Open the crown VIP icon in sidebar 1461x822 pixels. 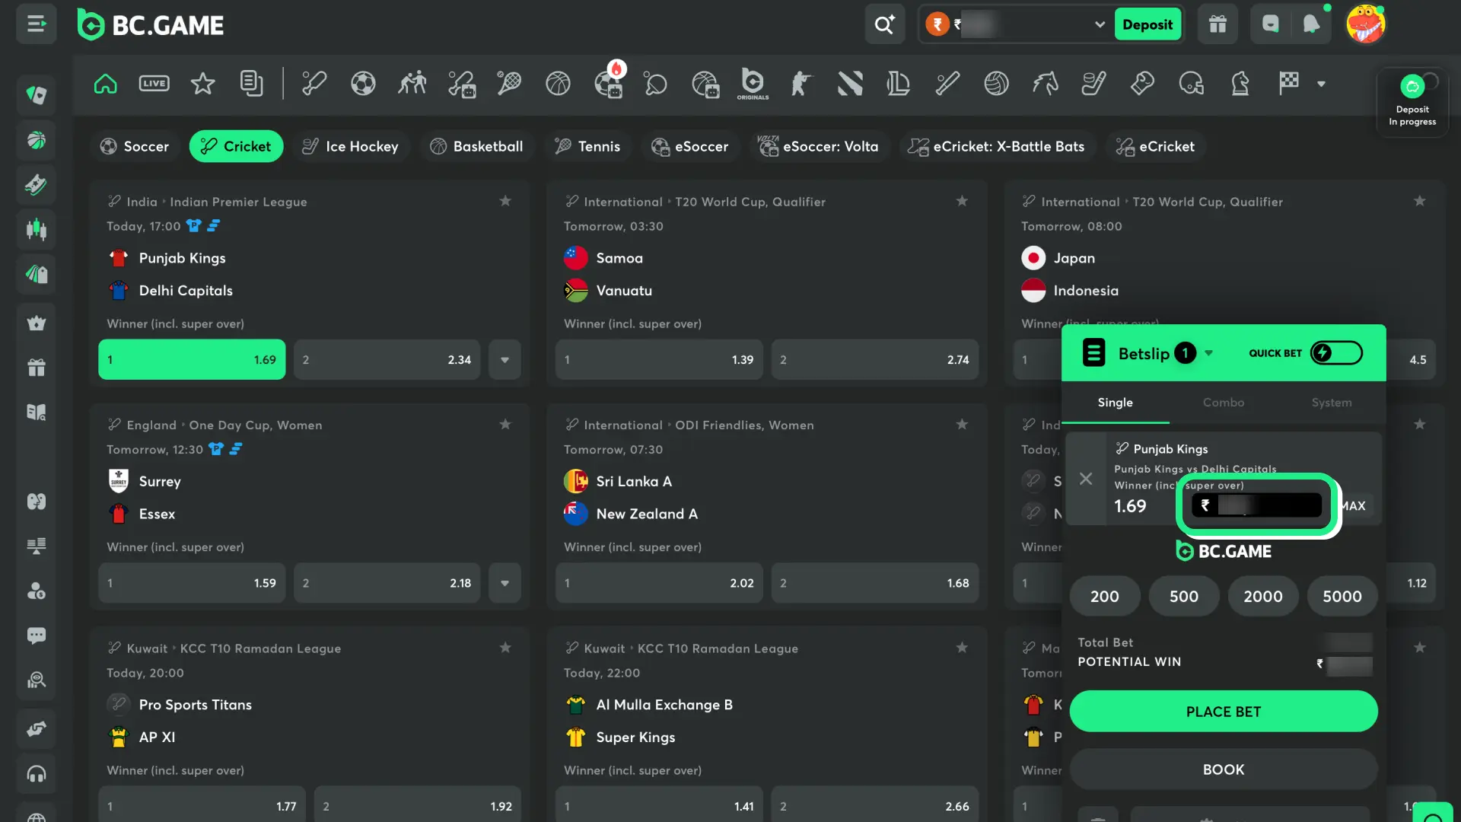tap(36, 323)
